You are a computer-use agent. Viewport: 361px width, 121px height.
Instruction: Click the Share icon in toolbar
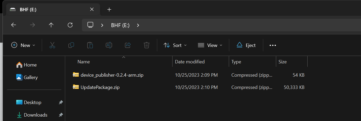coord(128,45)
